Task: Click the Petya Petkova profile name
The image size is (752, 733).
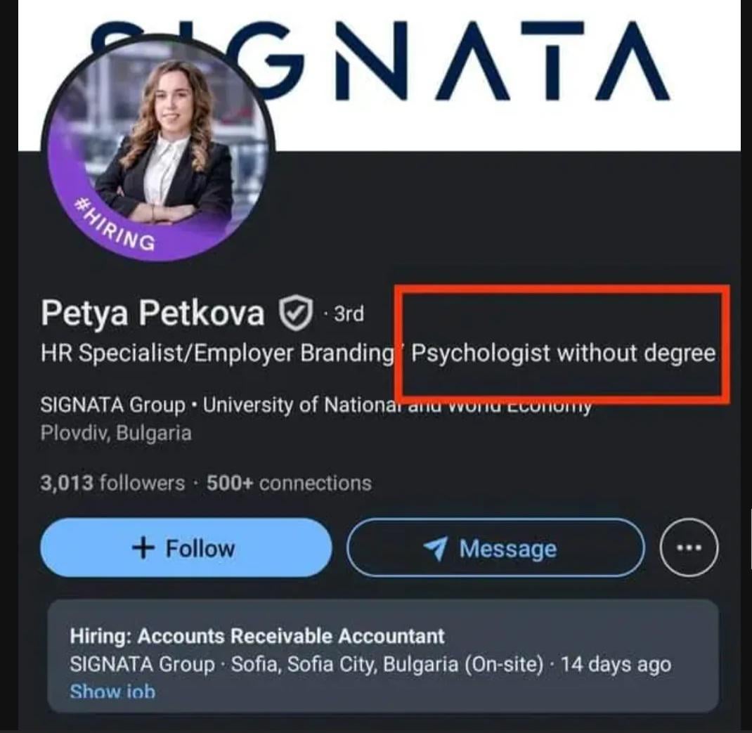Action: click(x=153, y=313)
